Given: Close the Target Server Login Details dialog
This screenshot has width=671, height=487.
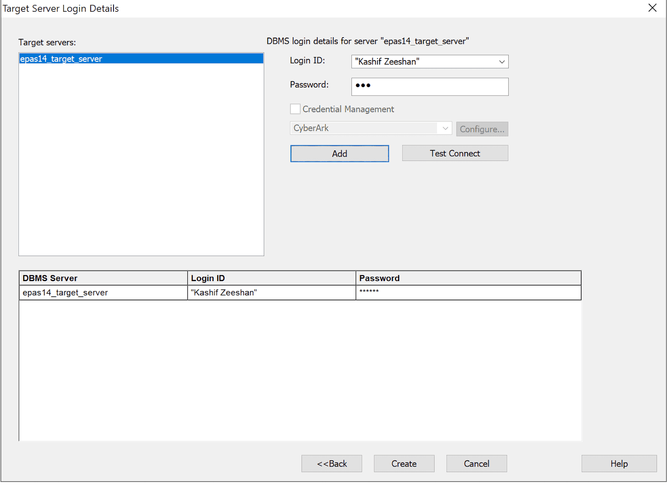Looking at the screenshot, I should [652, 8].
